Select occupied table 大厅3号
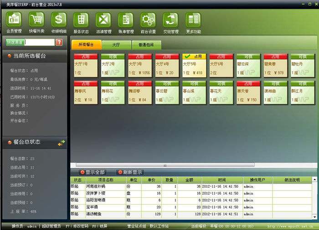The image size is (319, 230). tap(139, 65)
